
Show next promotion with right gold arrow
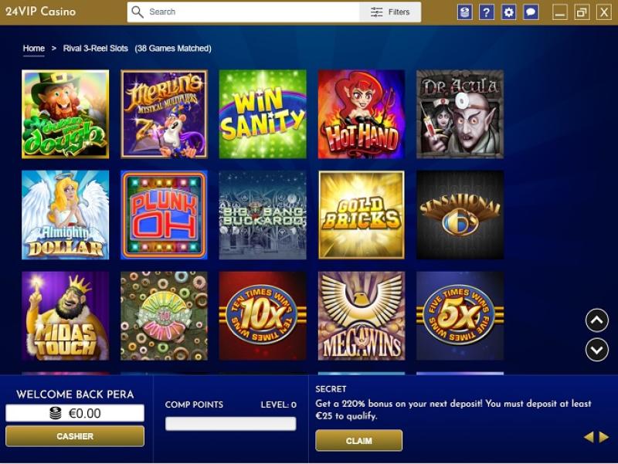(604, 437)
